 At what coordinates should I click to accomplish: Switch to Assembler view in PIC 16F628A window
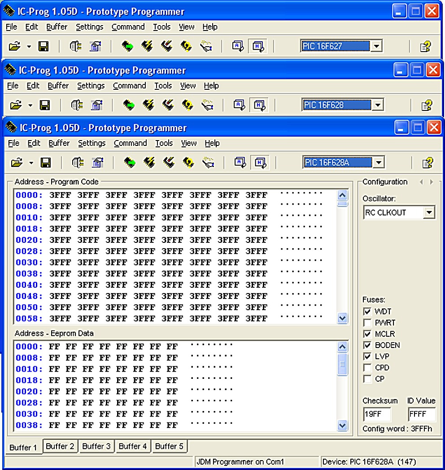coord(240,163)
